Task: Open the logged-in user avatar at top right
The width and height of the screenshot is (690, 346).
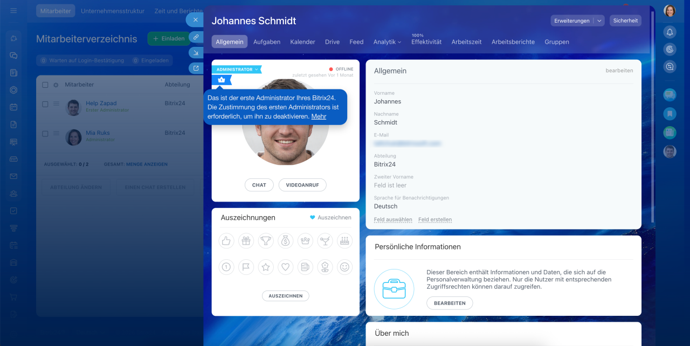Action: [670, 11]
